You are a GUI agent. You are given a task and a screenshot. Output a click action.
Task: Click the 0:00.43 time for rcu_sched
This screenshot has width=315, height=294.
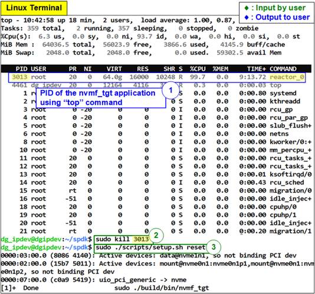coord(252,183)
